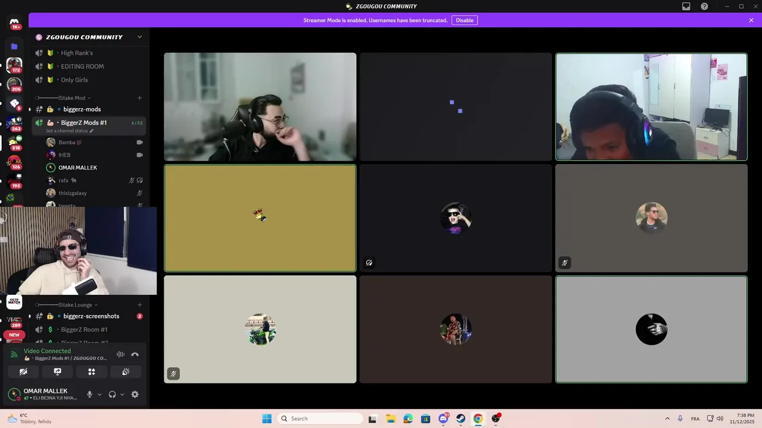The height and width of the screenshot is (428, 762).
Task: Show hidden system tray icons chevron
Action: [667, 418]
